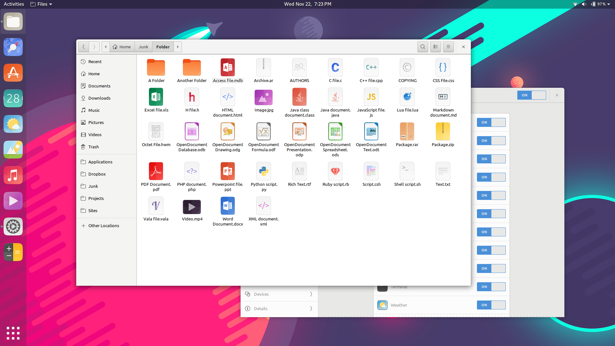Show previous path segments arrow

(106, 47)
